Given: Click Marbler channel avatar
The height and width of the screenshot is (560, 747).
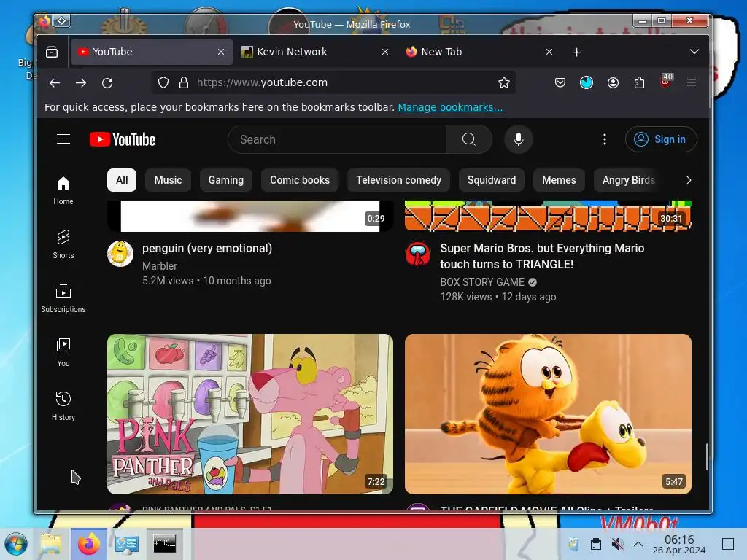Looking at the screenshot, I should [120, 254].
